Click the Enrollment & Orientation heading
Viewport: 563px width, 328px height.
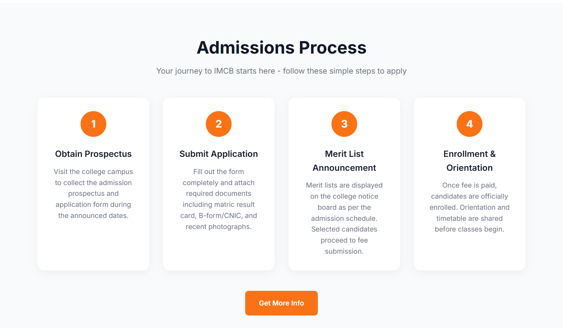click(469, 160)
